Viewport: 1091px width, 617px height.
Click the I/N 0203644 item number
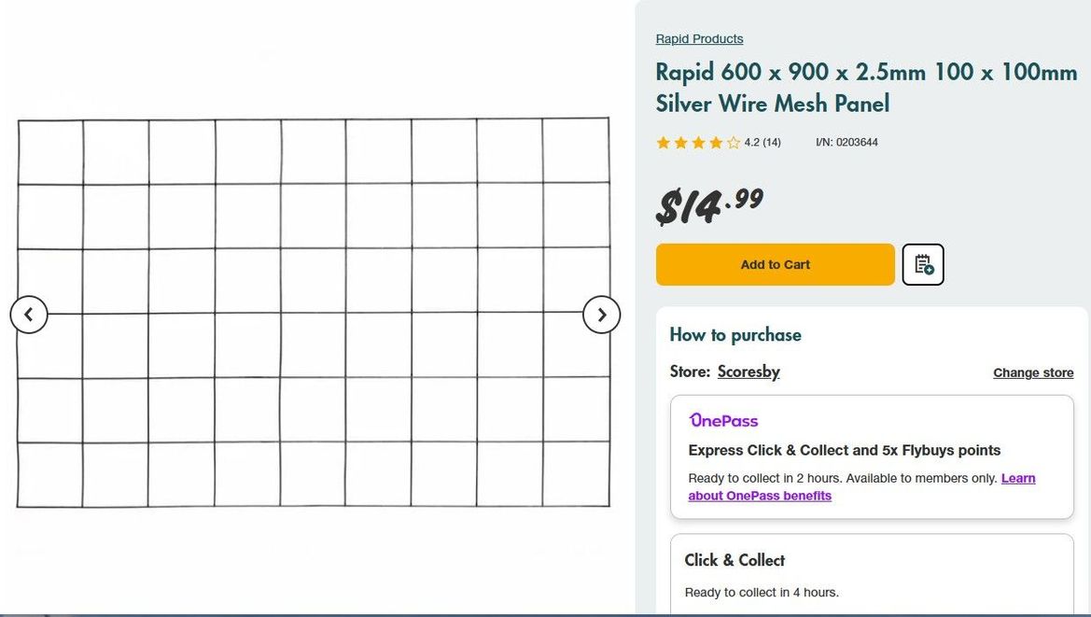pos(846,143)
